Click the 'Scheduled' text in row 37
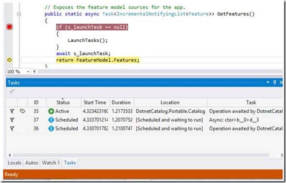Screen dimensions: 286x183 67,120
